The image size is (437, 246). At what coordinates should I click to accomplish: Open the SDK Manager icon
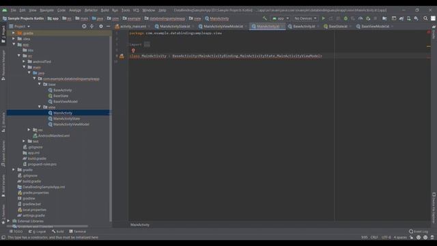pyautogui.click(x=416, y=18)
